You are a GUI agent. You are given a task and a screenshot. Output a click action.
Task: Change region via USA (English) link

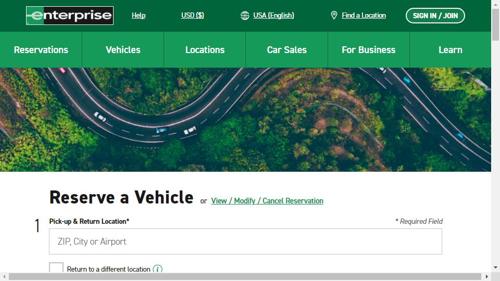click(x=273, y=15)
